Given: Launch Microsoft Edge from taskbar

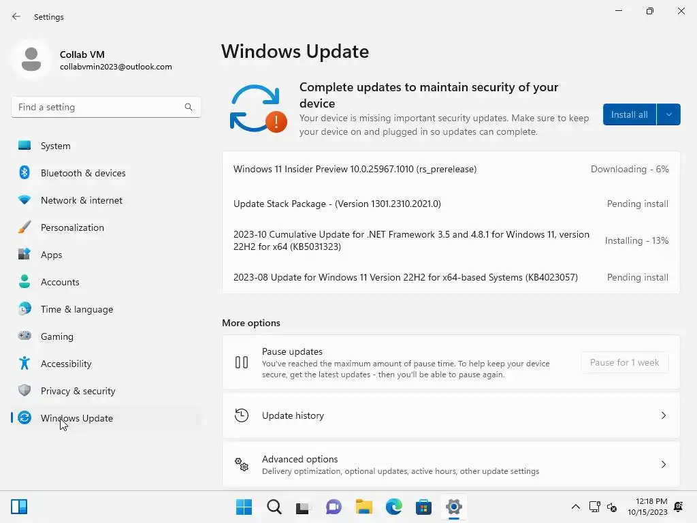Looking at the screenshot, I should coord(394,507).
